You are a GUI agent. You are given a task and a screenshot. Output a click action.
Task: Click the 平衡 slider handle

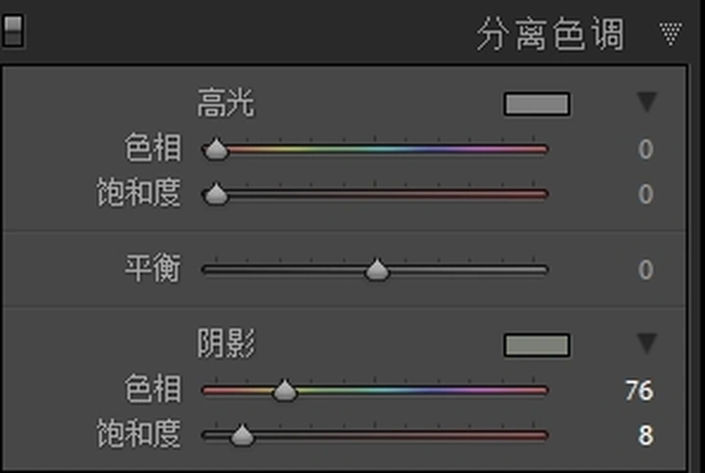tap(377, 269)
